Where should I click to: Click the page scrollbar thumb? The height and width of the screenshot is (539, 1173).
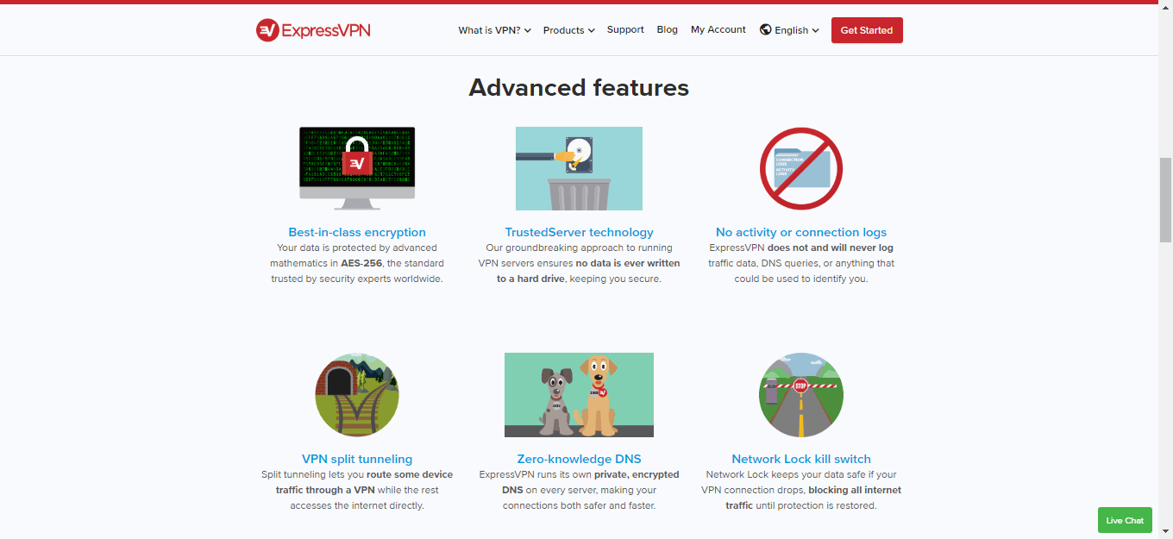[x=1165, y=200]
